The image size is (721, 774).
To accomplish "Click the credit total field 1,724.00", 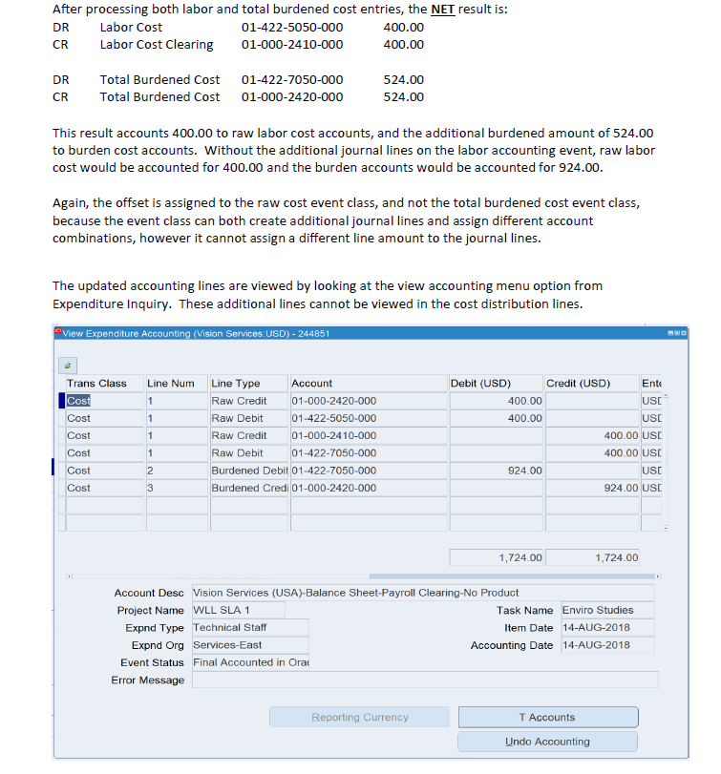I will pyautogui.click(x=593, y=557).
